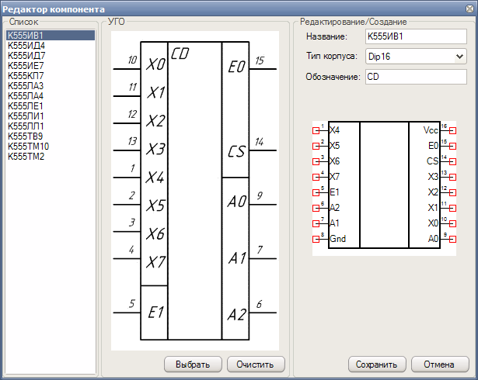
Task: Open the Тип корпуса dropdown
Action: [x=416, y=57]
